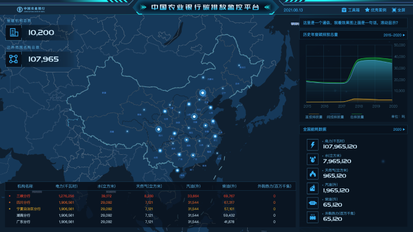Open 优秀案例 star link

pyautogui.click(x=375, y=10)
